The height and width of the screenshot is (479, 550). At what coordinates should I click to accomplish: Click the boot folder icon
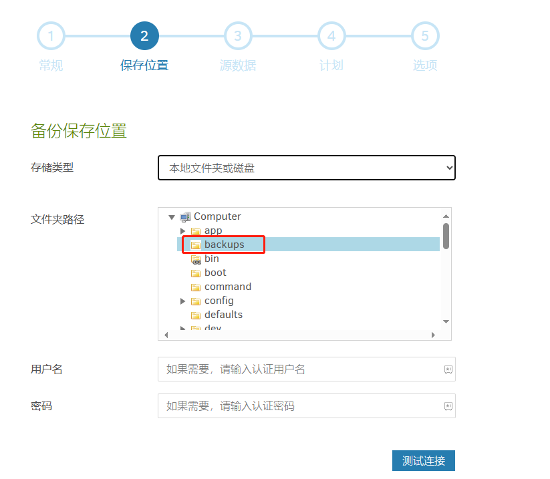tap(196, 273)
